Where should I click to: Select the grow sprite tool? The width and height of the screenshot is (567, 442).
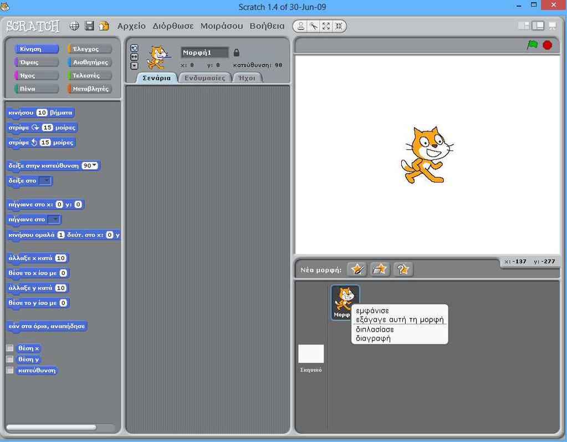pos(326,26)
